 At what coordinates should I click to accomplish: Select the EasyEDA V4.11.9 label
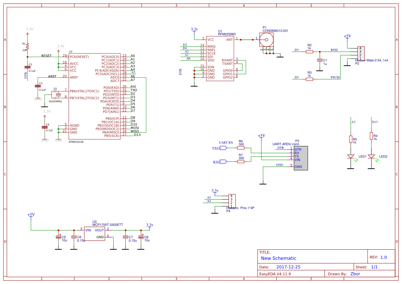274,274
